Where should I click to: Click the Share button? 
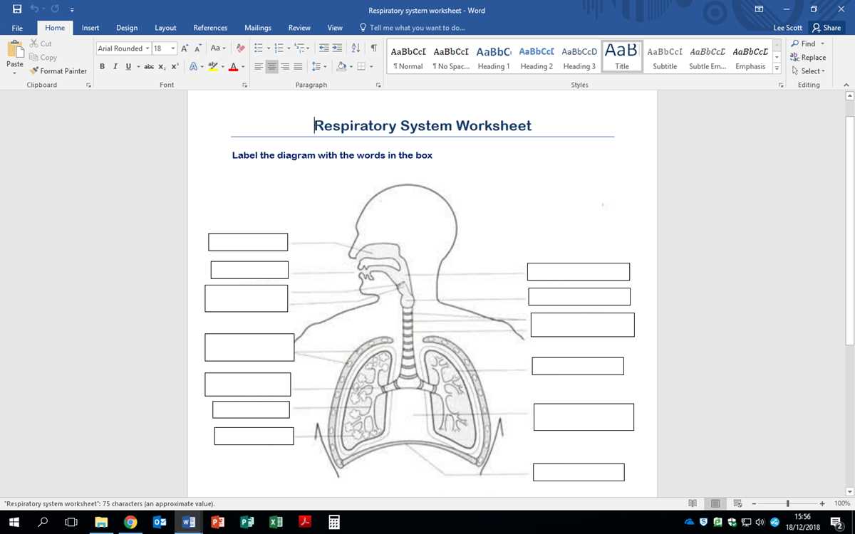click(826, 28)
